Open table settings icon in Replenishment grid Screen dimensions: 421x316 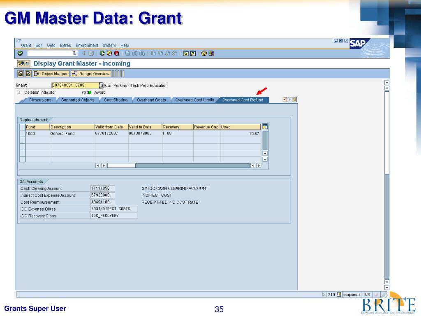pyautogui.click(x=265, y=127)
